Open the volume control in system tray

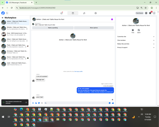[x=142, y=114]
